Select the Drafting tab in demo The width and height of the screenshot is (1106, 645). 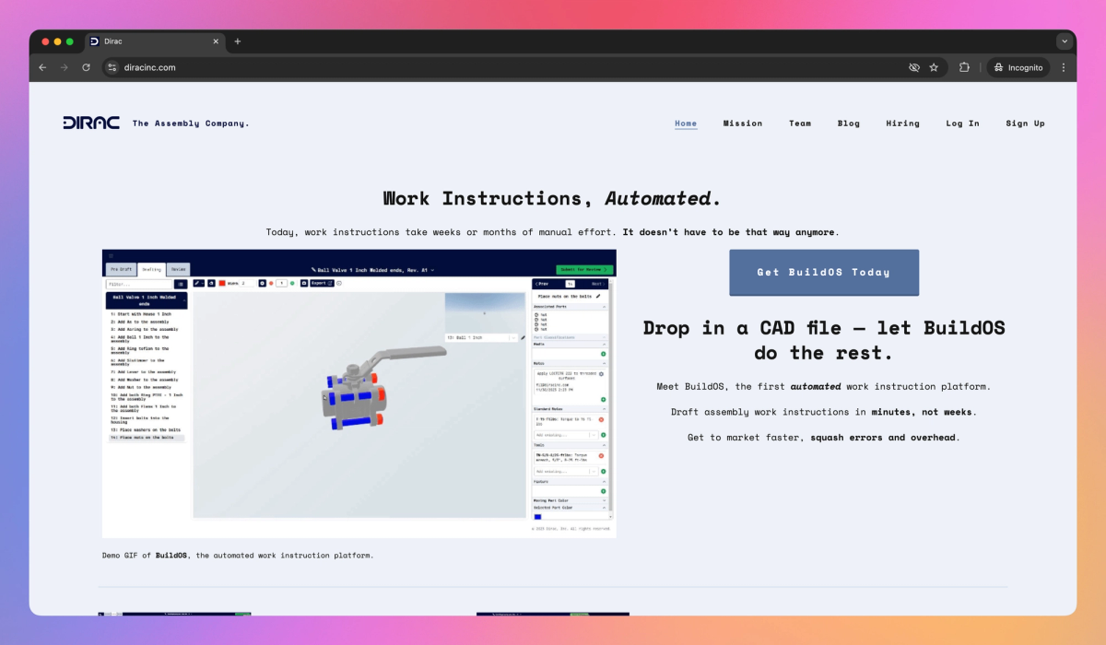tap(151, 270)
